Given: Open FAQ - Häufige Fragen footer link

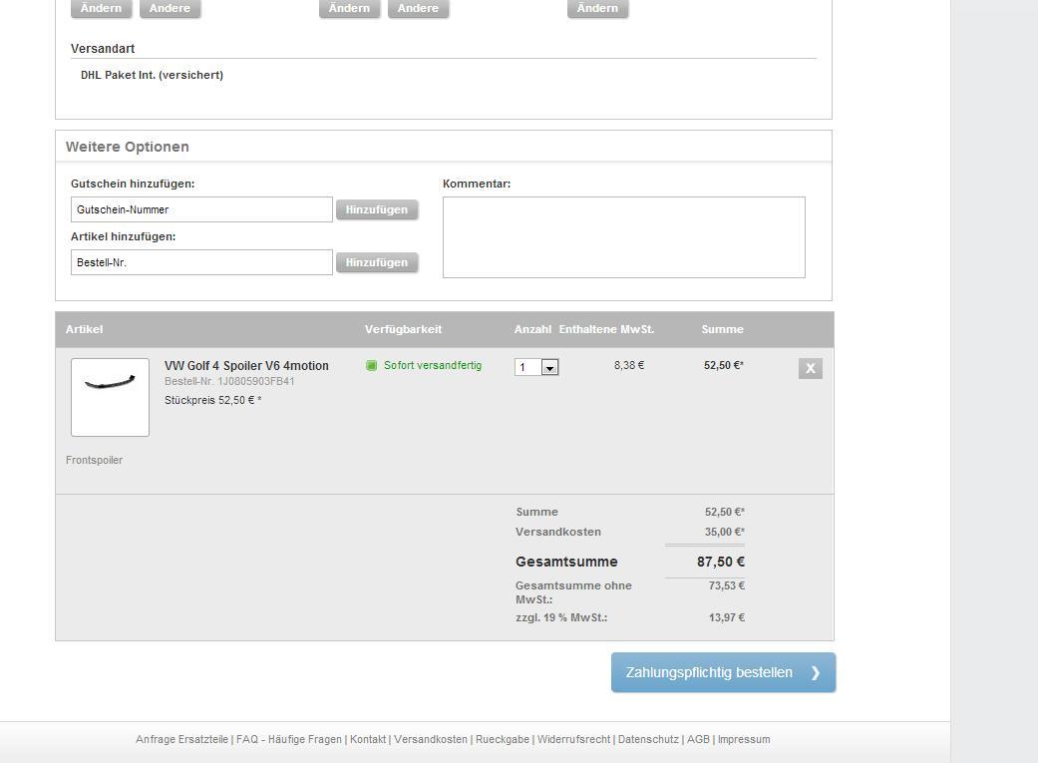Looking at the screenshot, I should [x=289, y=739].
